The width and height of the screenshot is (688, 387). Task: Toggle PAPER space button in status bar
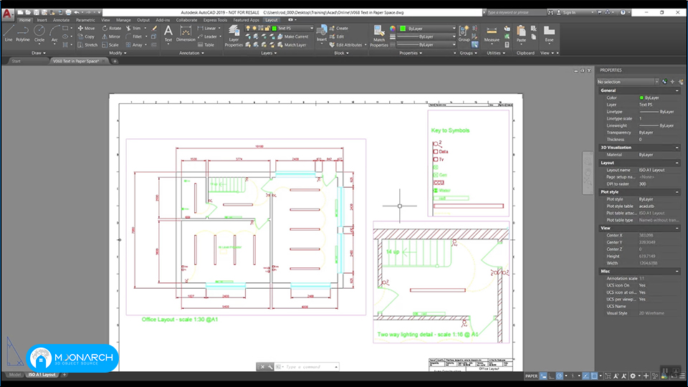531,376
